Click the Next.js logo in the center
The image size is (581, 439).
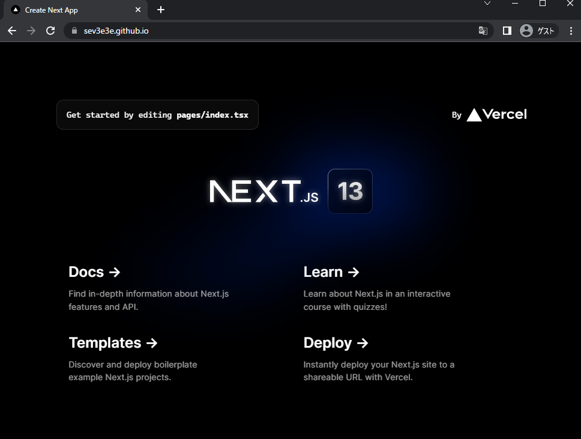(x=263, y=192)
